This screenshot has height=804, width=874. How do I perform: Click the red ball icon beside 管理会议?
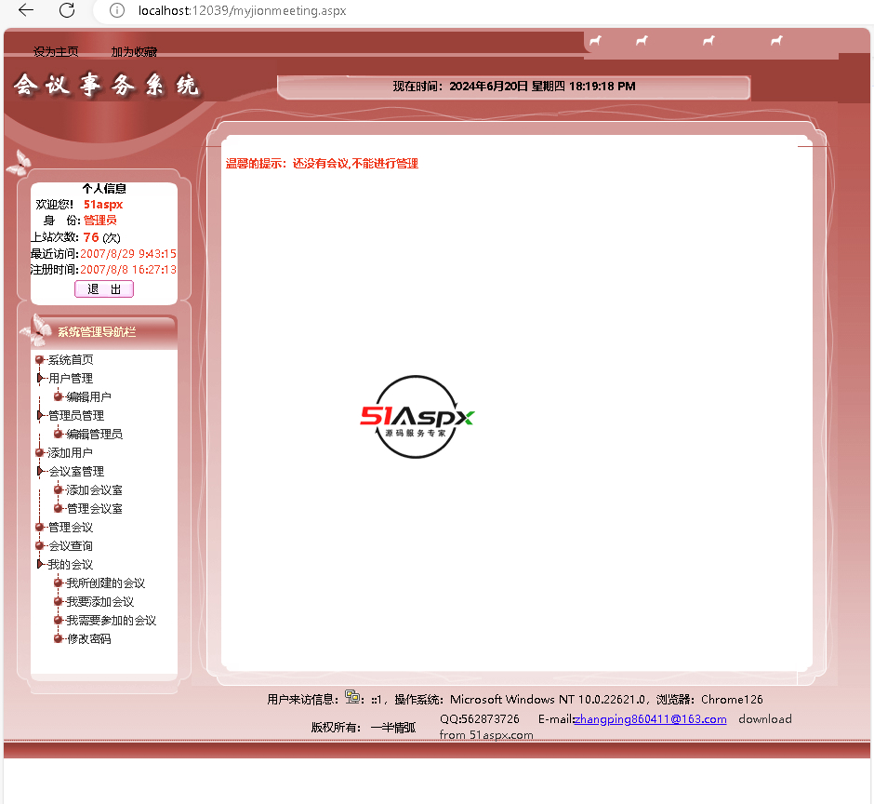40,528
